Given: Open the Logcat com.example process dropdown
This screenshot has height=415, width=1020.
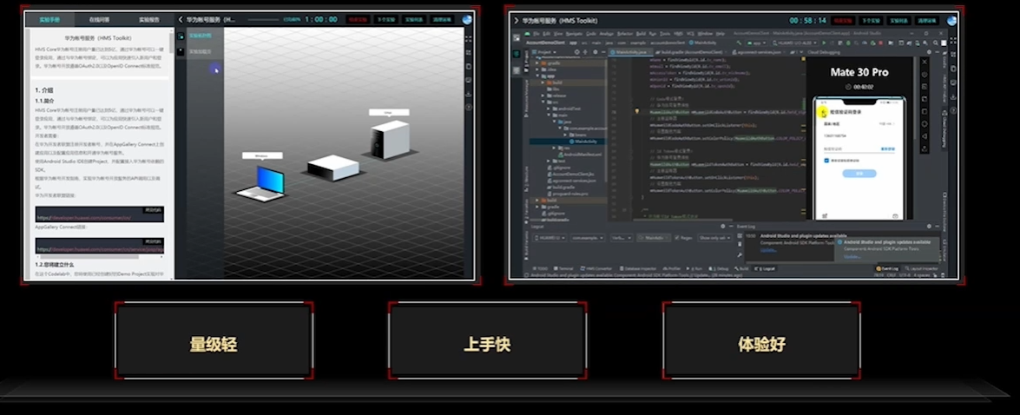Looking at the screenshot, I should [x=588, y=237].
